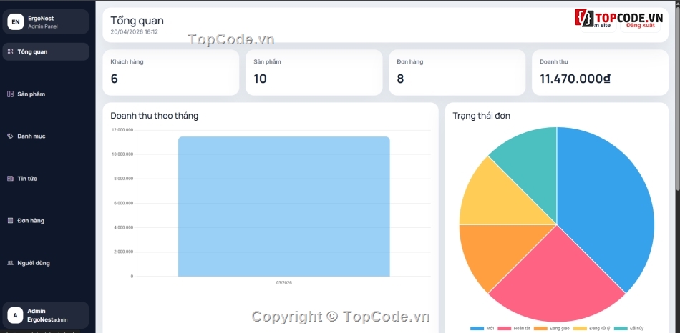Click the Danh mục tag icon
This screenshot has height=333, width=680.
click(11, 136)
